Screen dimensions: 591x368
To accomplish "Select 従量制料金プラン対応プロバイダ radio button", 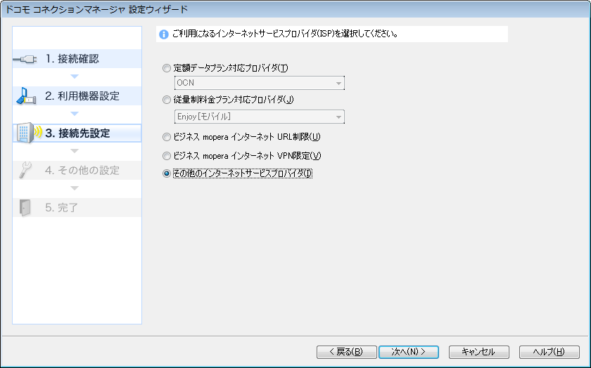I will [167, 100].
